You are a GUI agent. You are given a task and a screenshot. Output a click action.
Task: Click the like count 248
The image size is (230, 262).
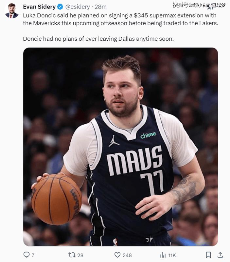pyautogui.click(x=127, y=255)
